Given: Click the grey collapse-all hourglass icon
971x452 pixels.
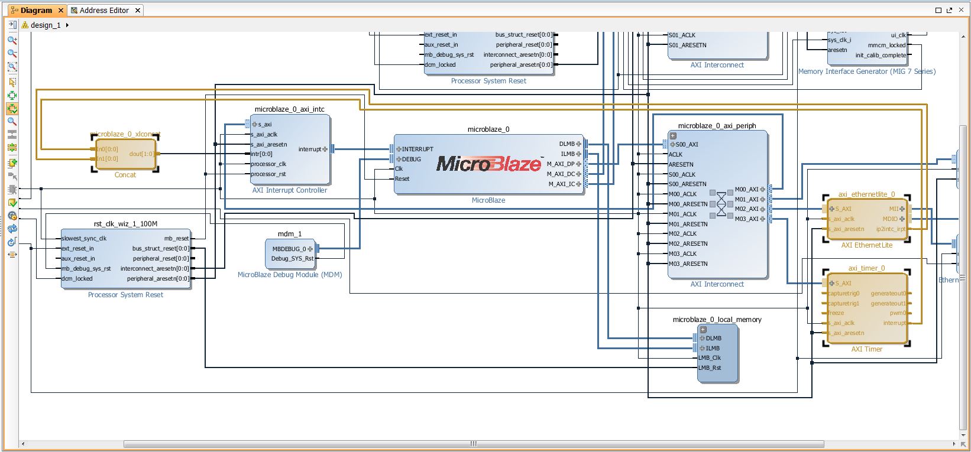Looking at the screenshot, I should tap(12, 135).
